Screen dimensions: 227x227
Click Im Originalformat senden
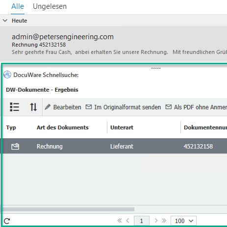(124, 107)
